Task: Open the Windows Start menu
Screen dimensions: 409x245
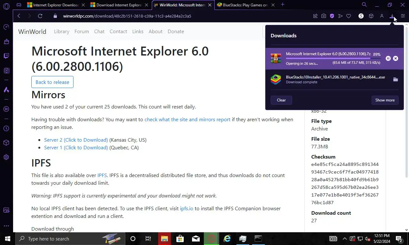Action: click(x=8, y=239)
